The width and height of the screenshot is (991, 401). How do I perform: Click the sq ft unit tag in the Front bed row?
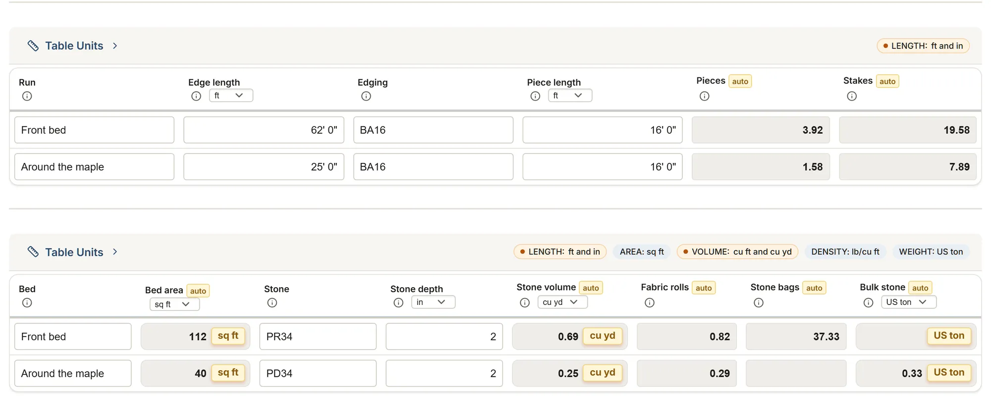228,336
